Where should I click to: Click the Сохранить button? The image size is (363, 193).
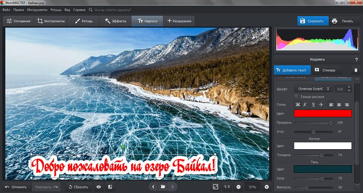coord(313,21)
